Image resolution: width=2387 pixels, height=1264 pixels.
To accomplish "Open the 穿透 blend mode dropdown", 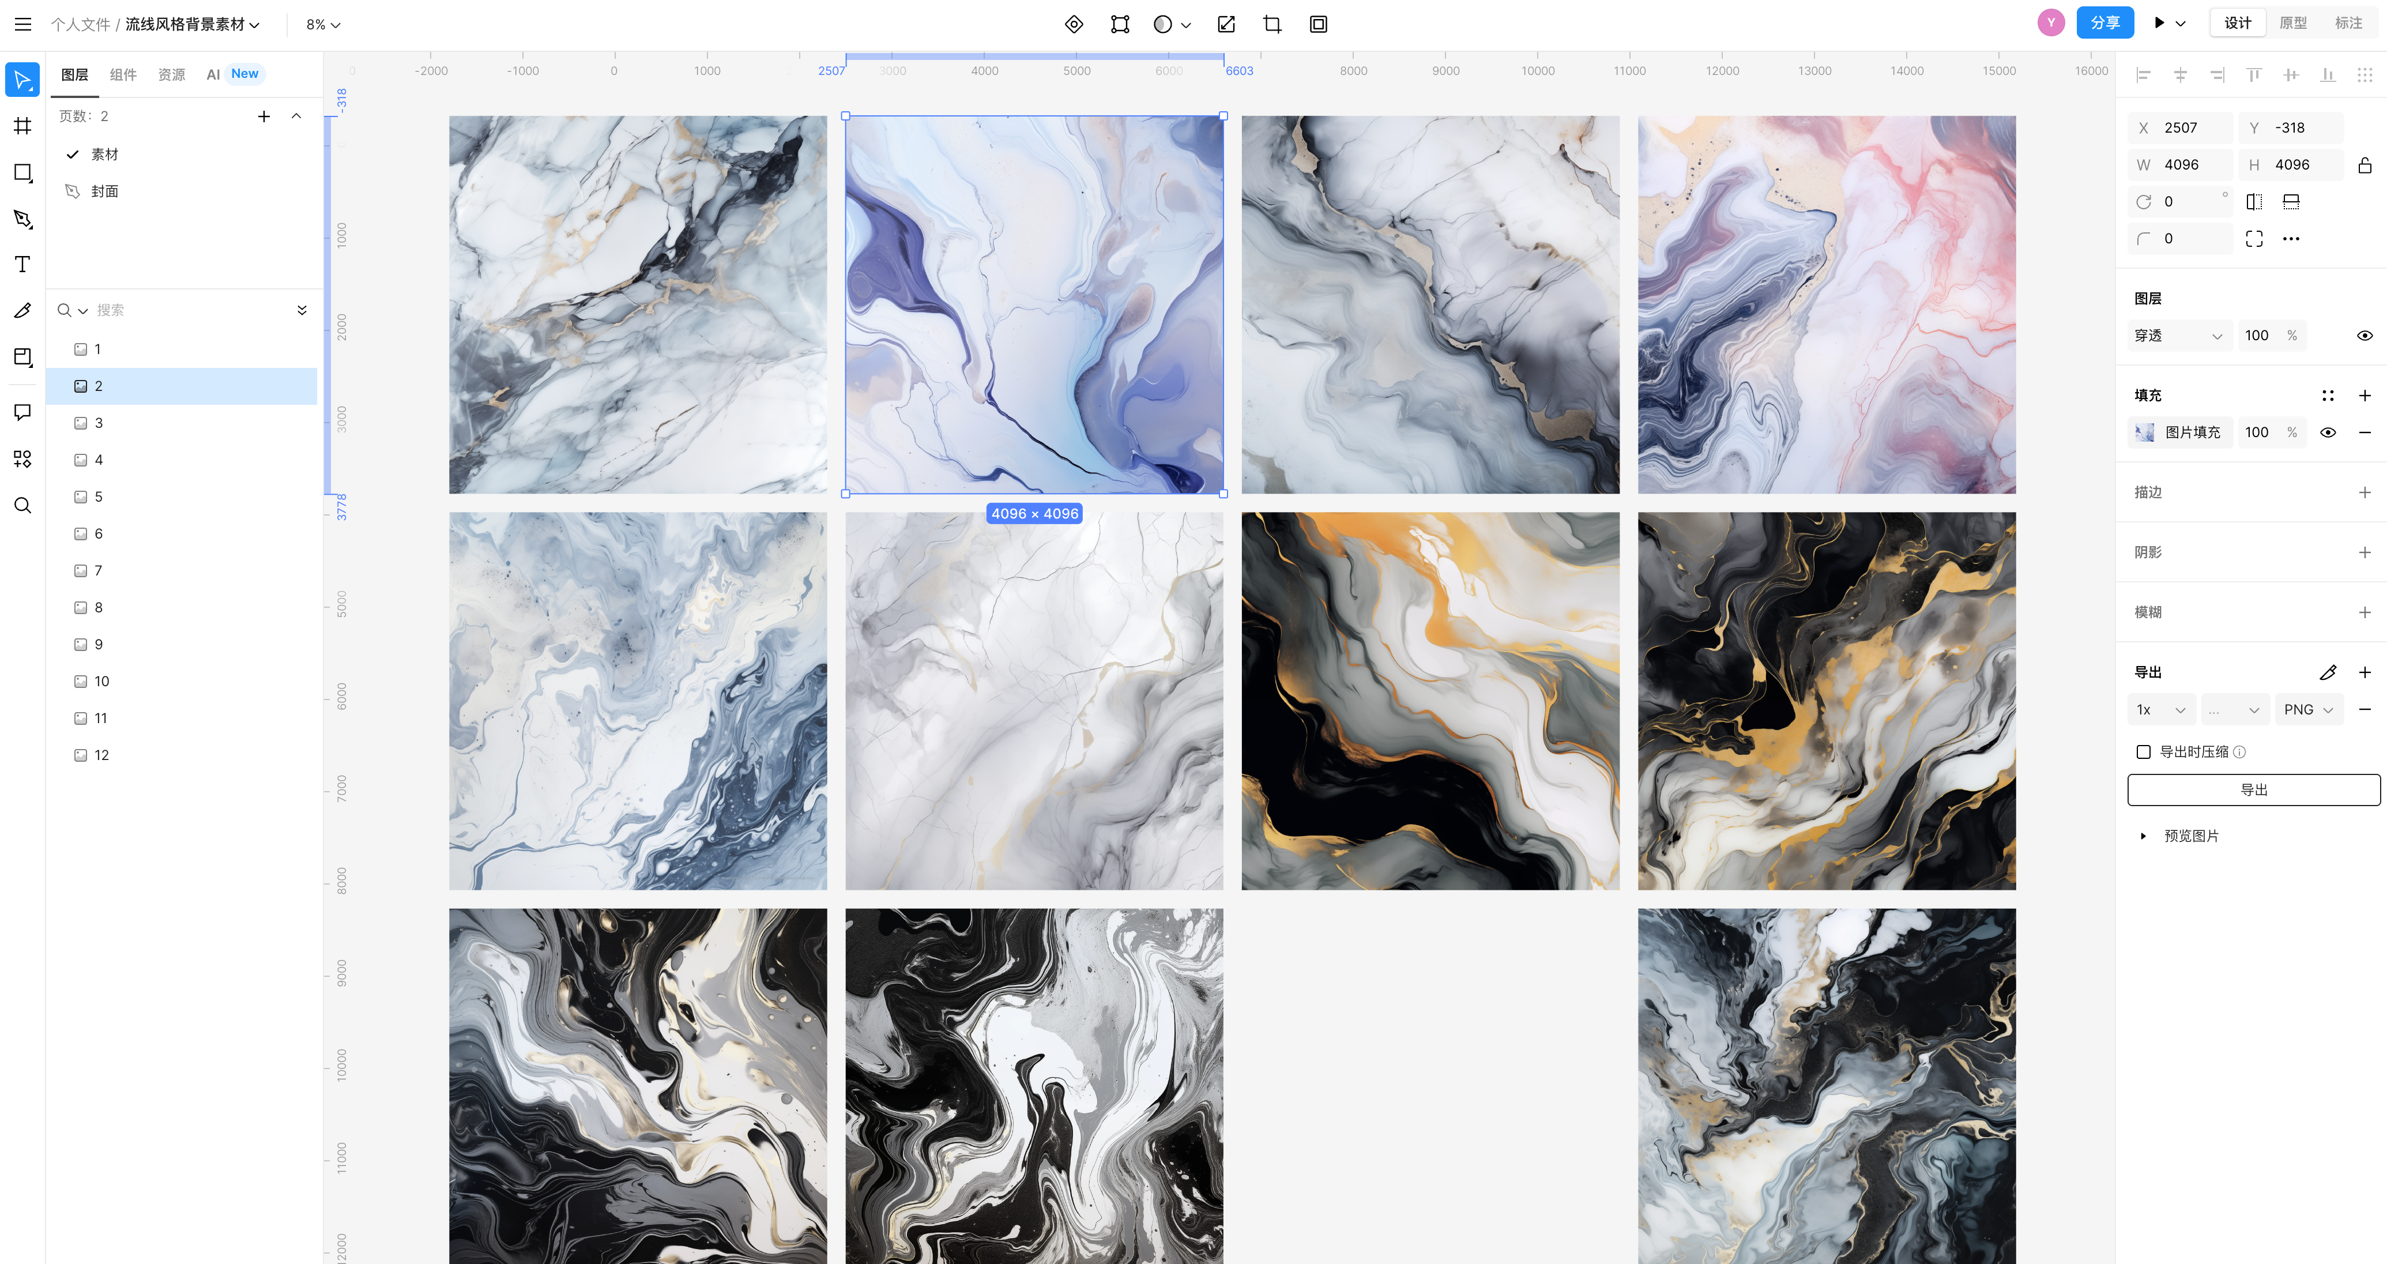I will tap(2178, 336).
